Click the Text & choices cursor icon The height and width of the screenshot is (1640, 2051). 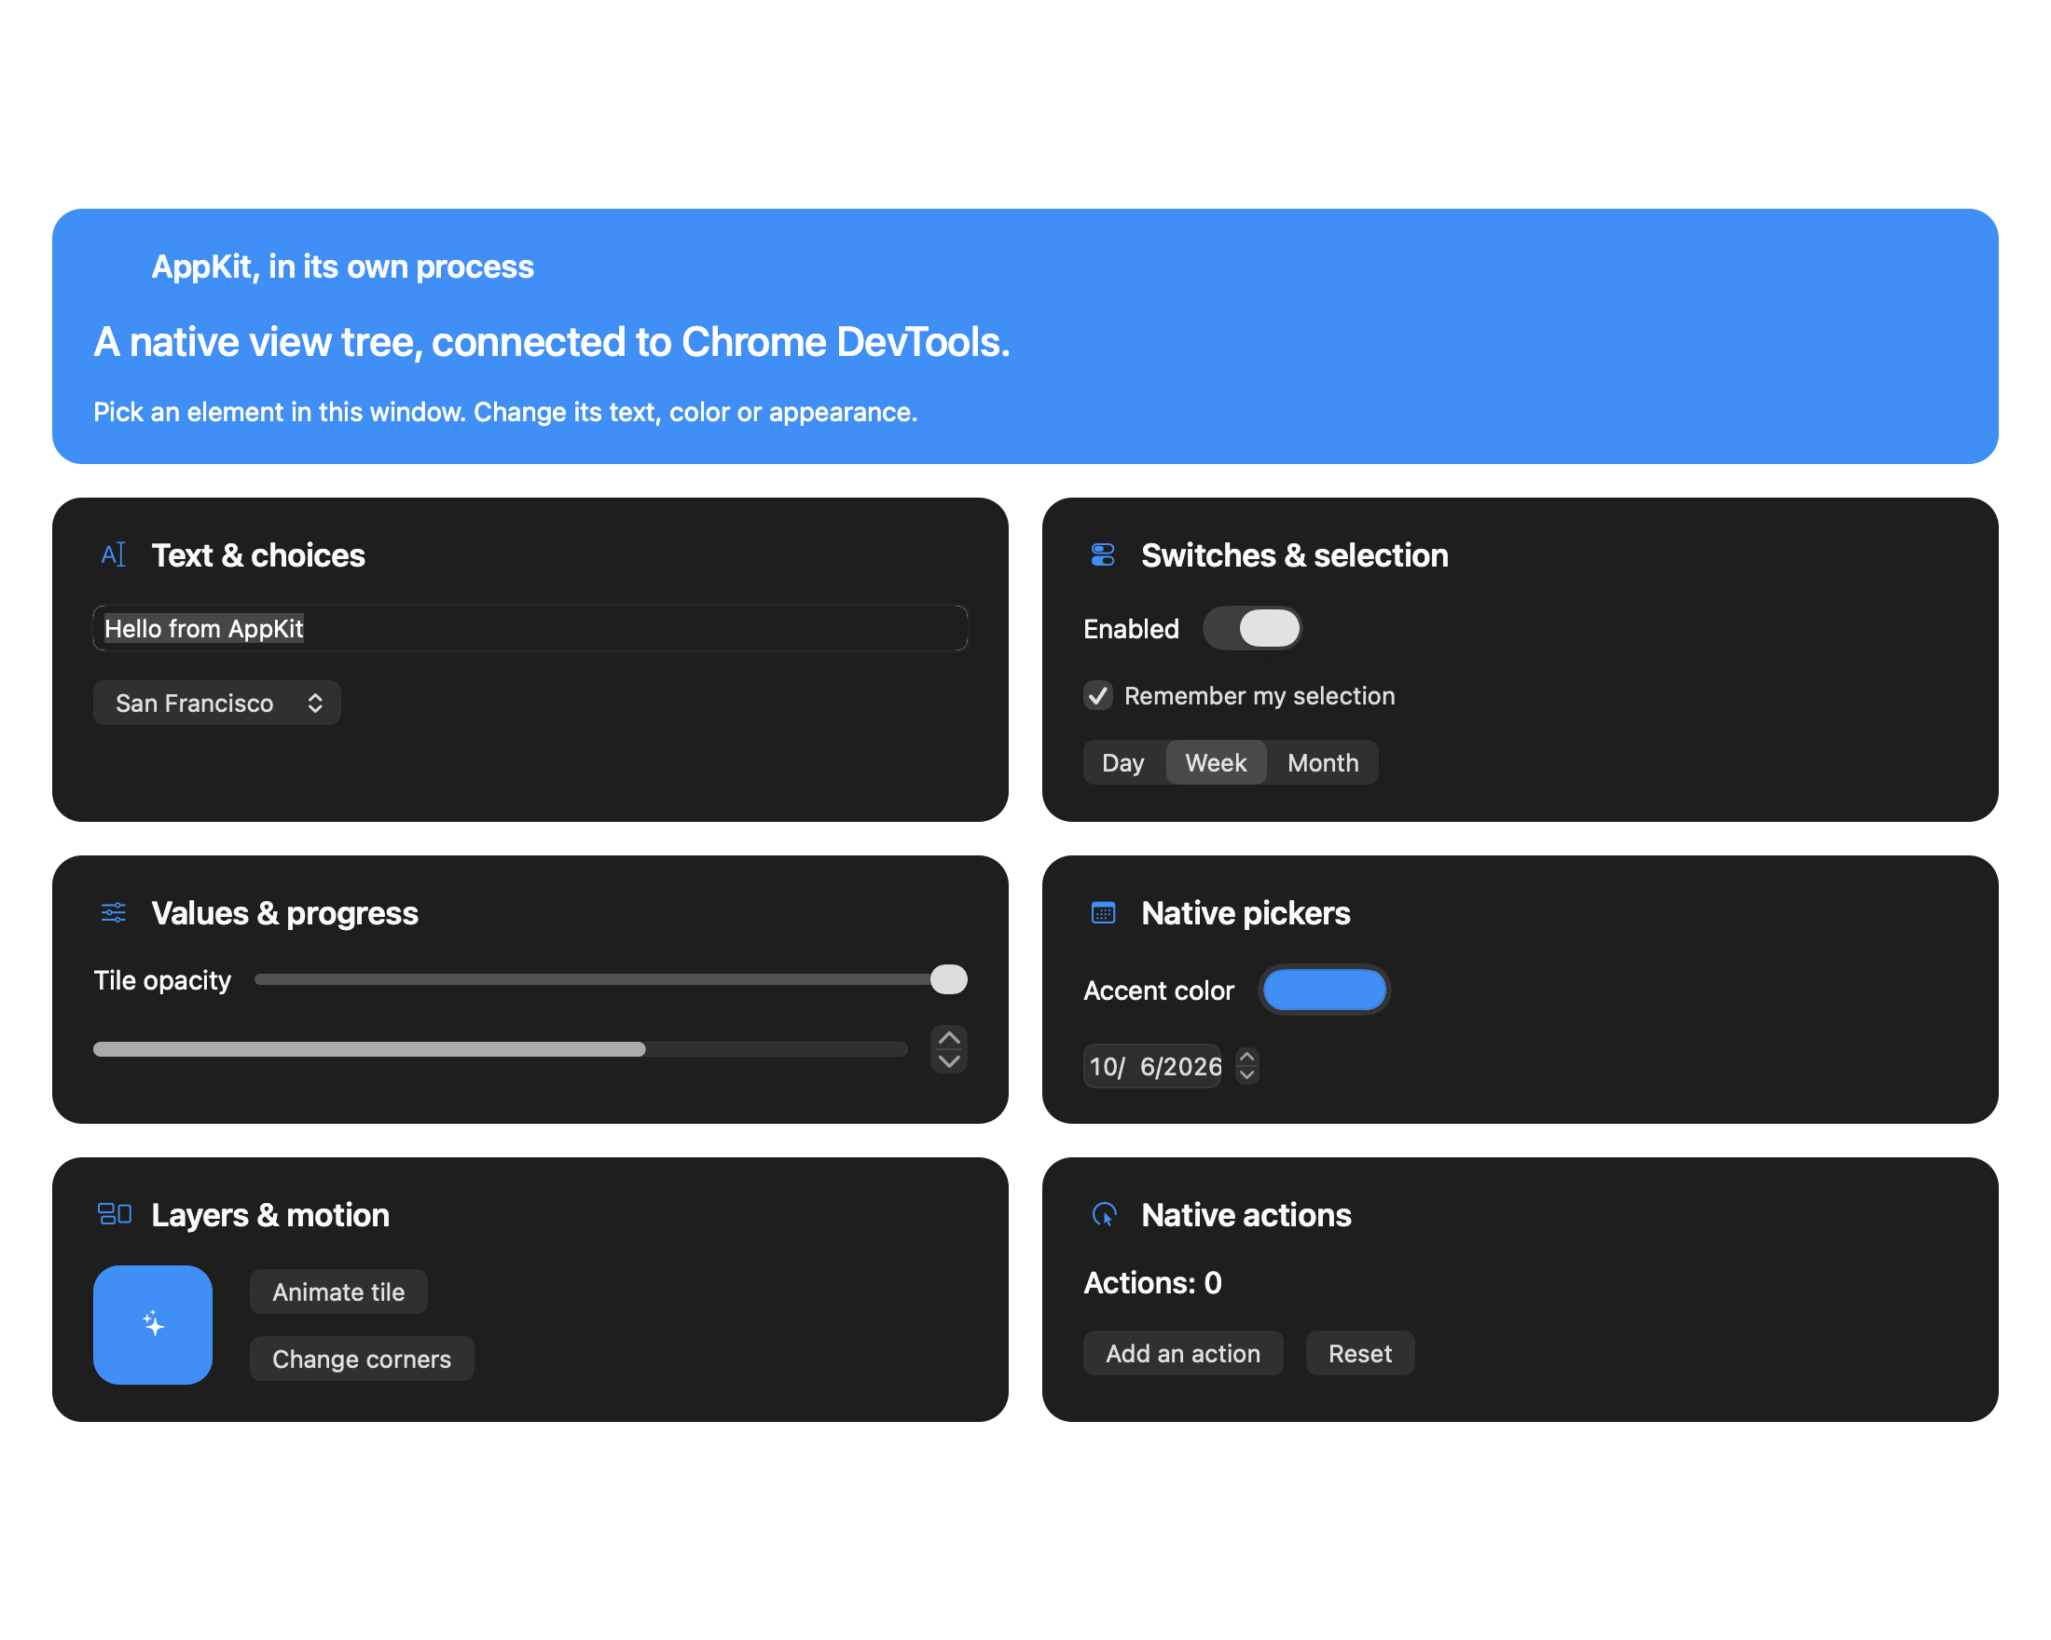(113, 554)
